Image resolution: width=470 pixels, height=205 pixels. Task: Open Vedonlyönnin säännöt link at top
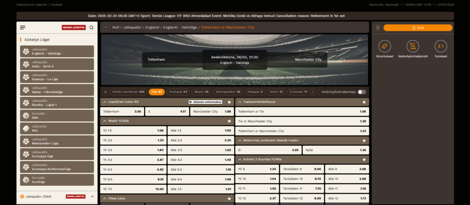click(x=33, y=5)
